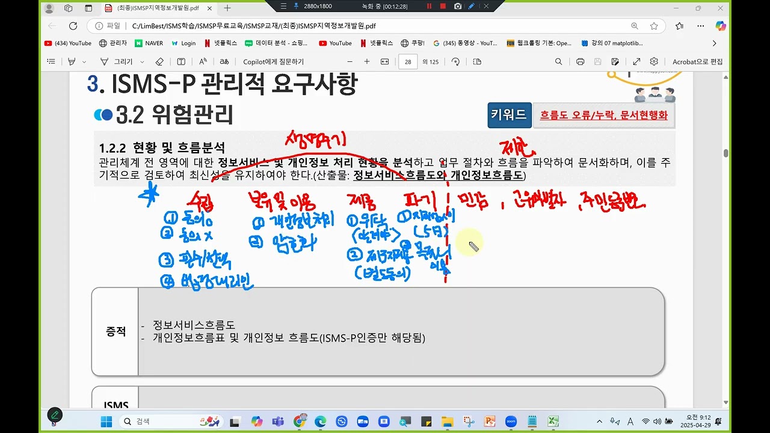Open the 강의 07 matplotlib bookmark

click(612, 43)
